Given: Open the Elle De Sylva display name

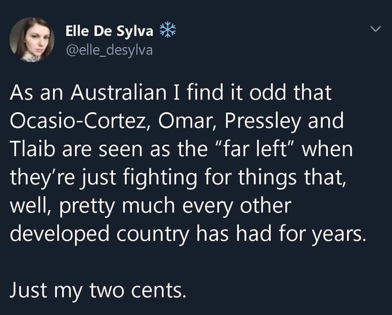Looking at the screenshot, I should click(109, 32).
